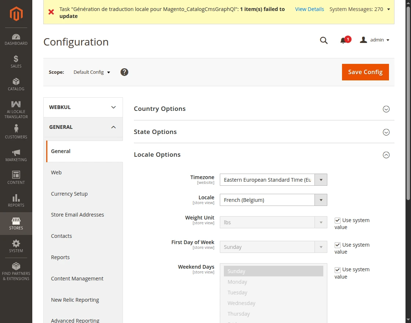Image resolution: width=411 pixels, height=323 pixels.
Task: Click the Save Config button
Action: [365, 72]
